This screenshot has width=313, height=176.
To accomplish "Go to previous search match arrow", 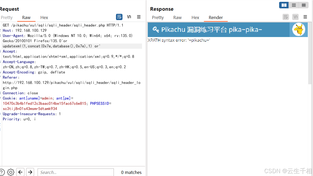I will coord(20,172).
